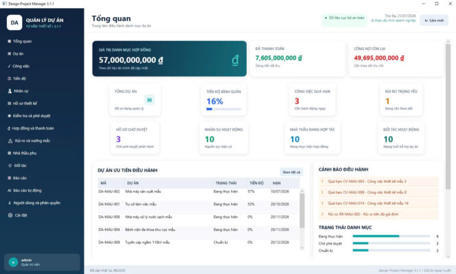Click the Quá hạn CV-MAU-014 alert
The height and width of the screenshot is (274, 456).
379,203
